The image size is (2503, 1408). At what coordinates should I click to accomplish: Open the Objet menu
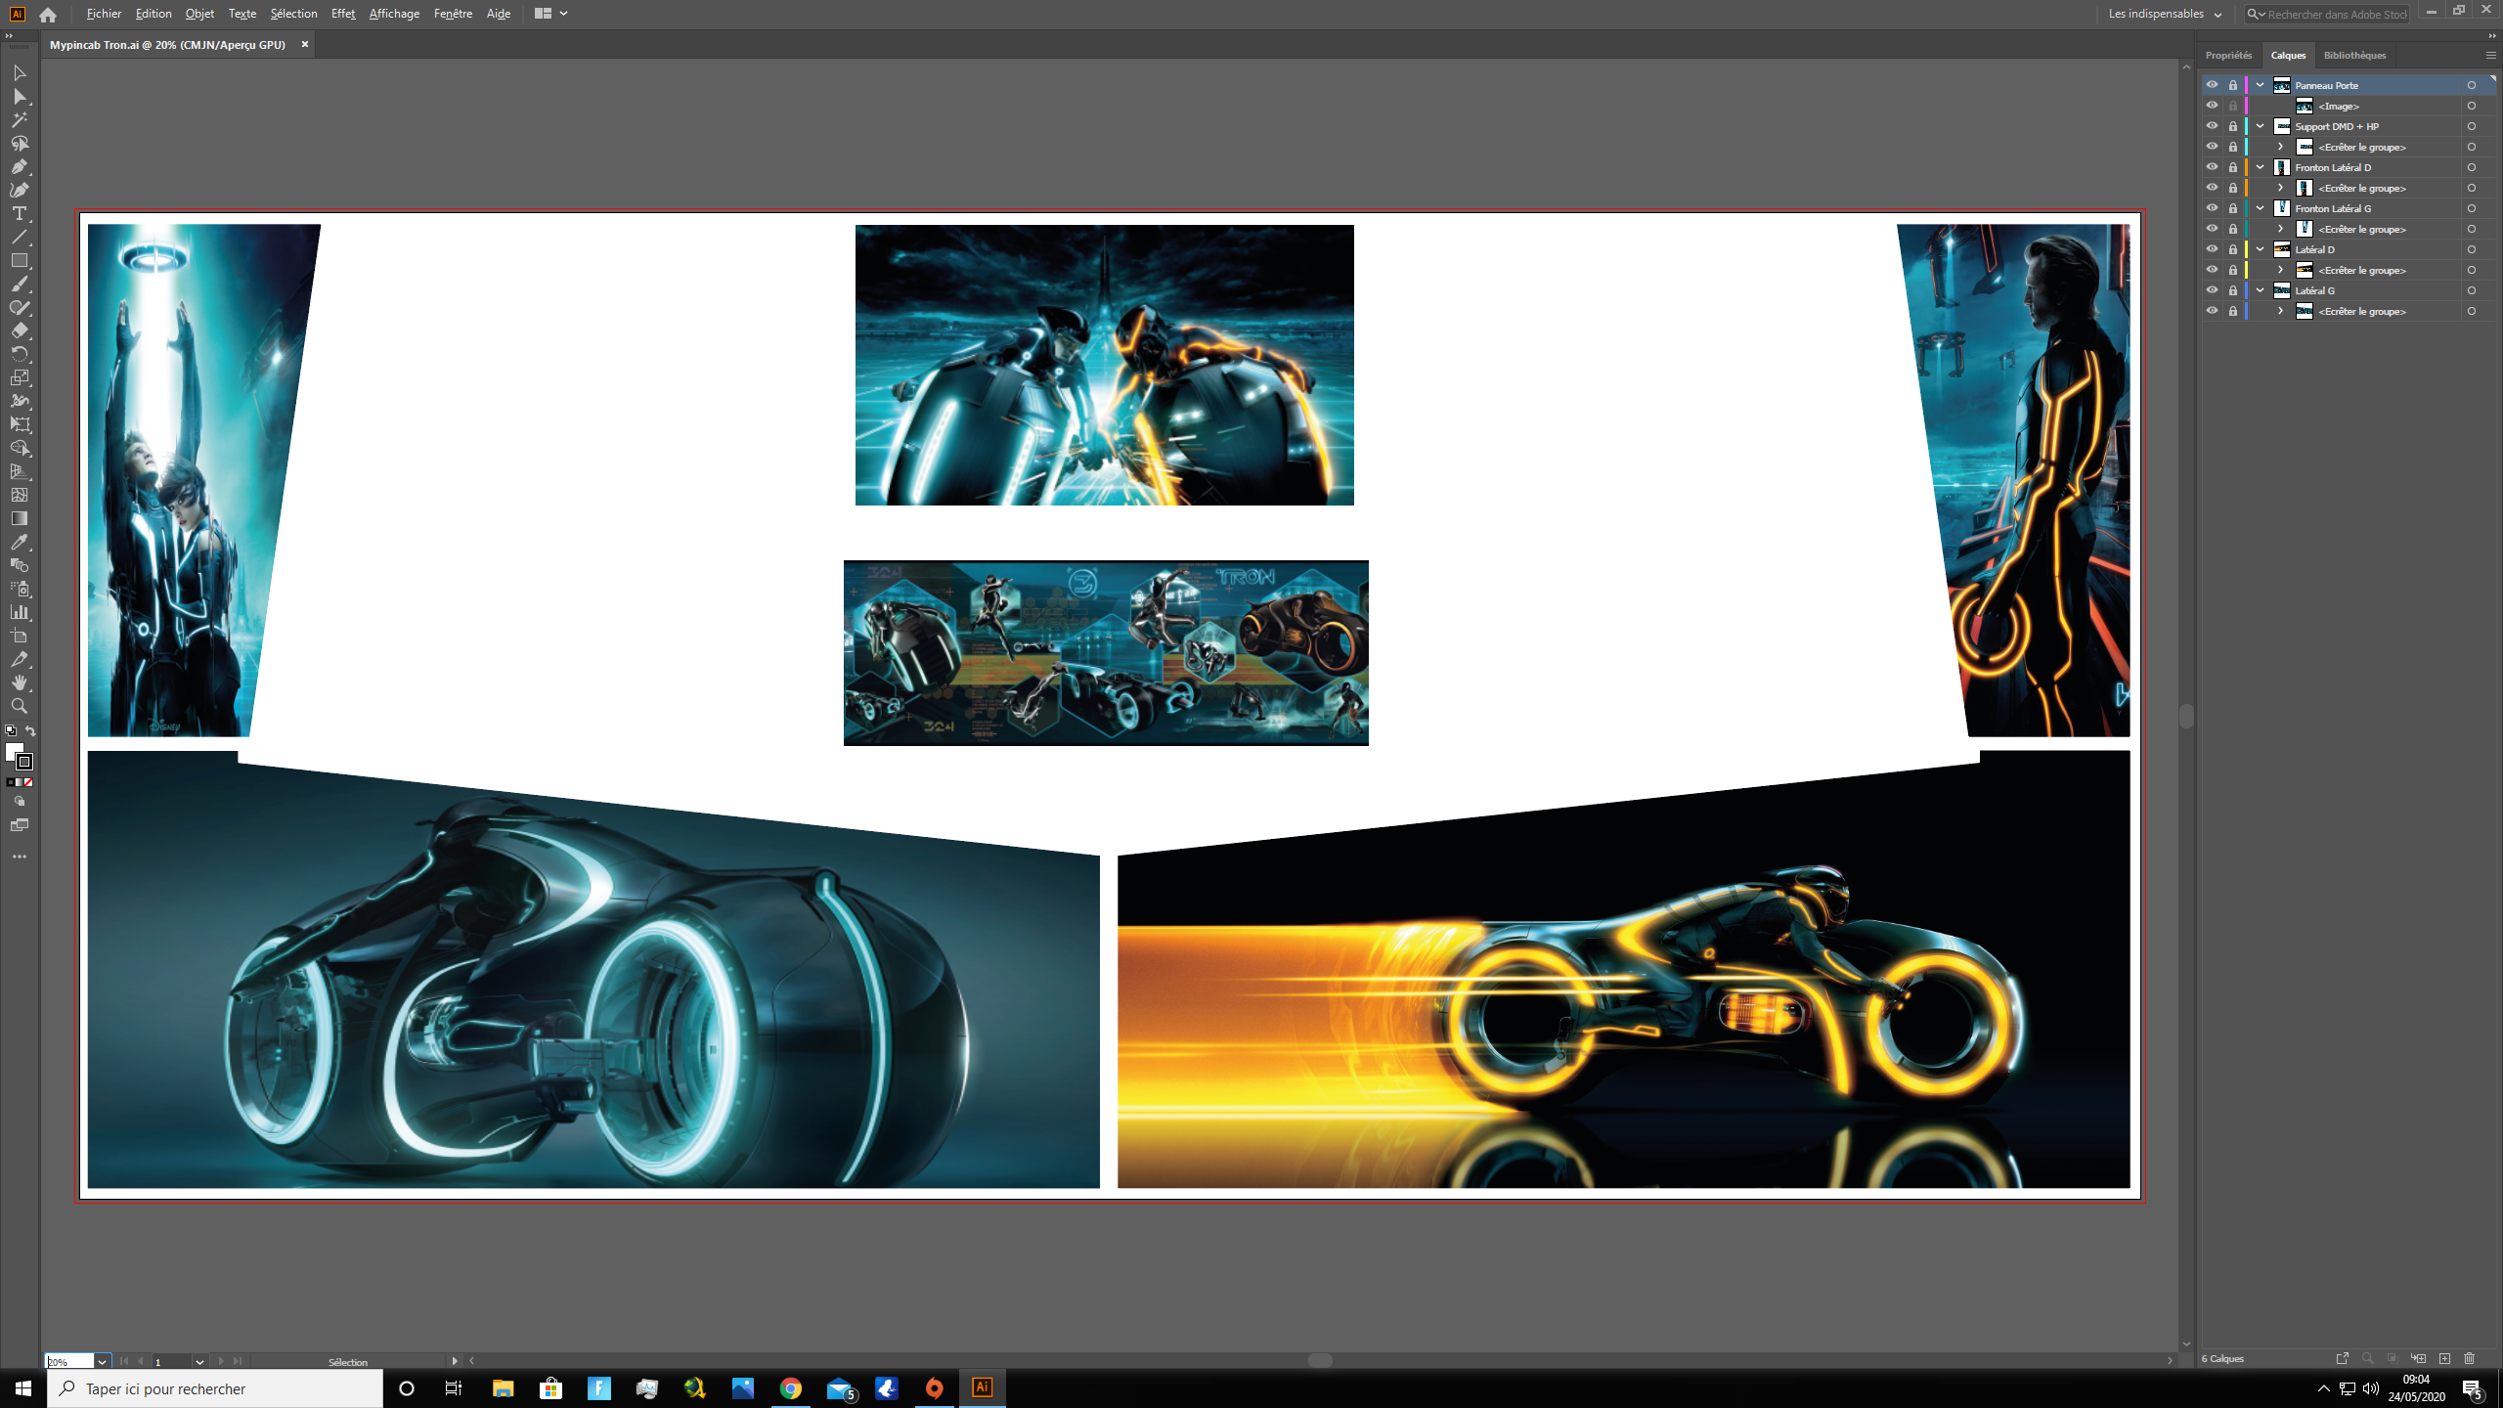(199, 14)
